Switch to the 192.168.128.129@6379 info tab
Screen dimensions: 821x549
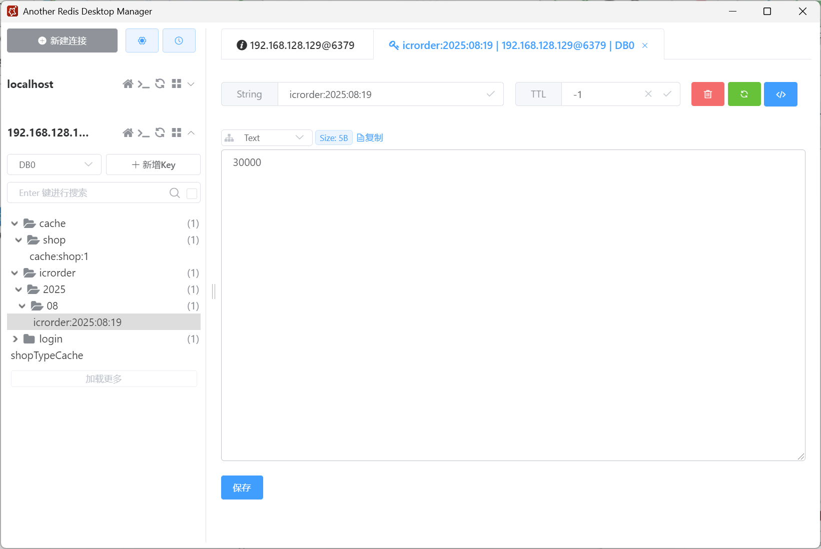click(x=296, y=45)
